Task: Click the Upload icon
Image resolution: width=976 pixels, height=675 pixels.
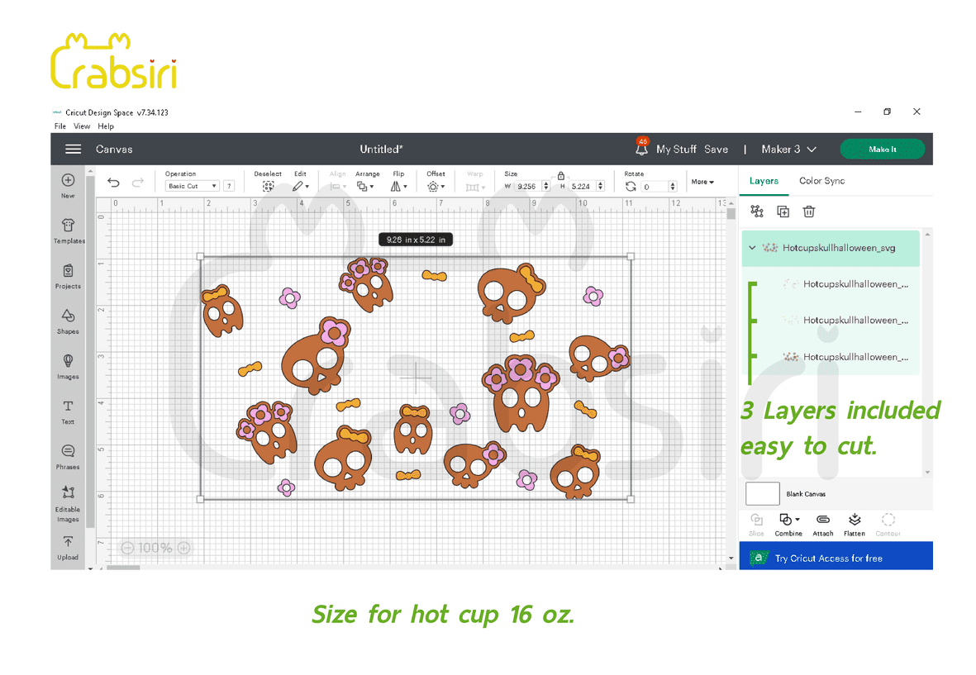Action: [68, 546]
